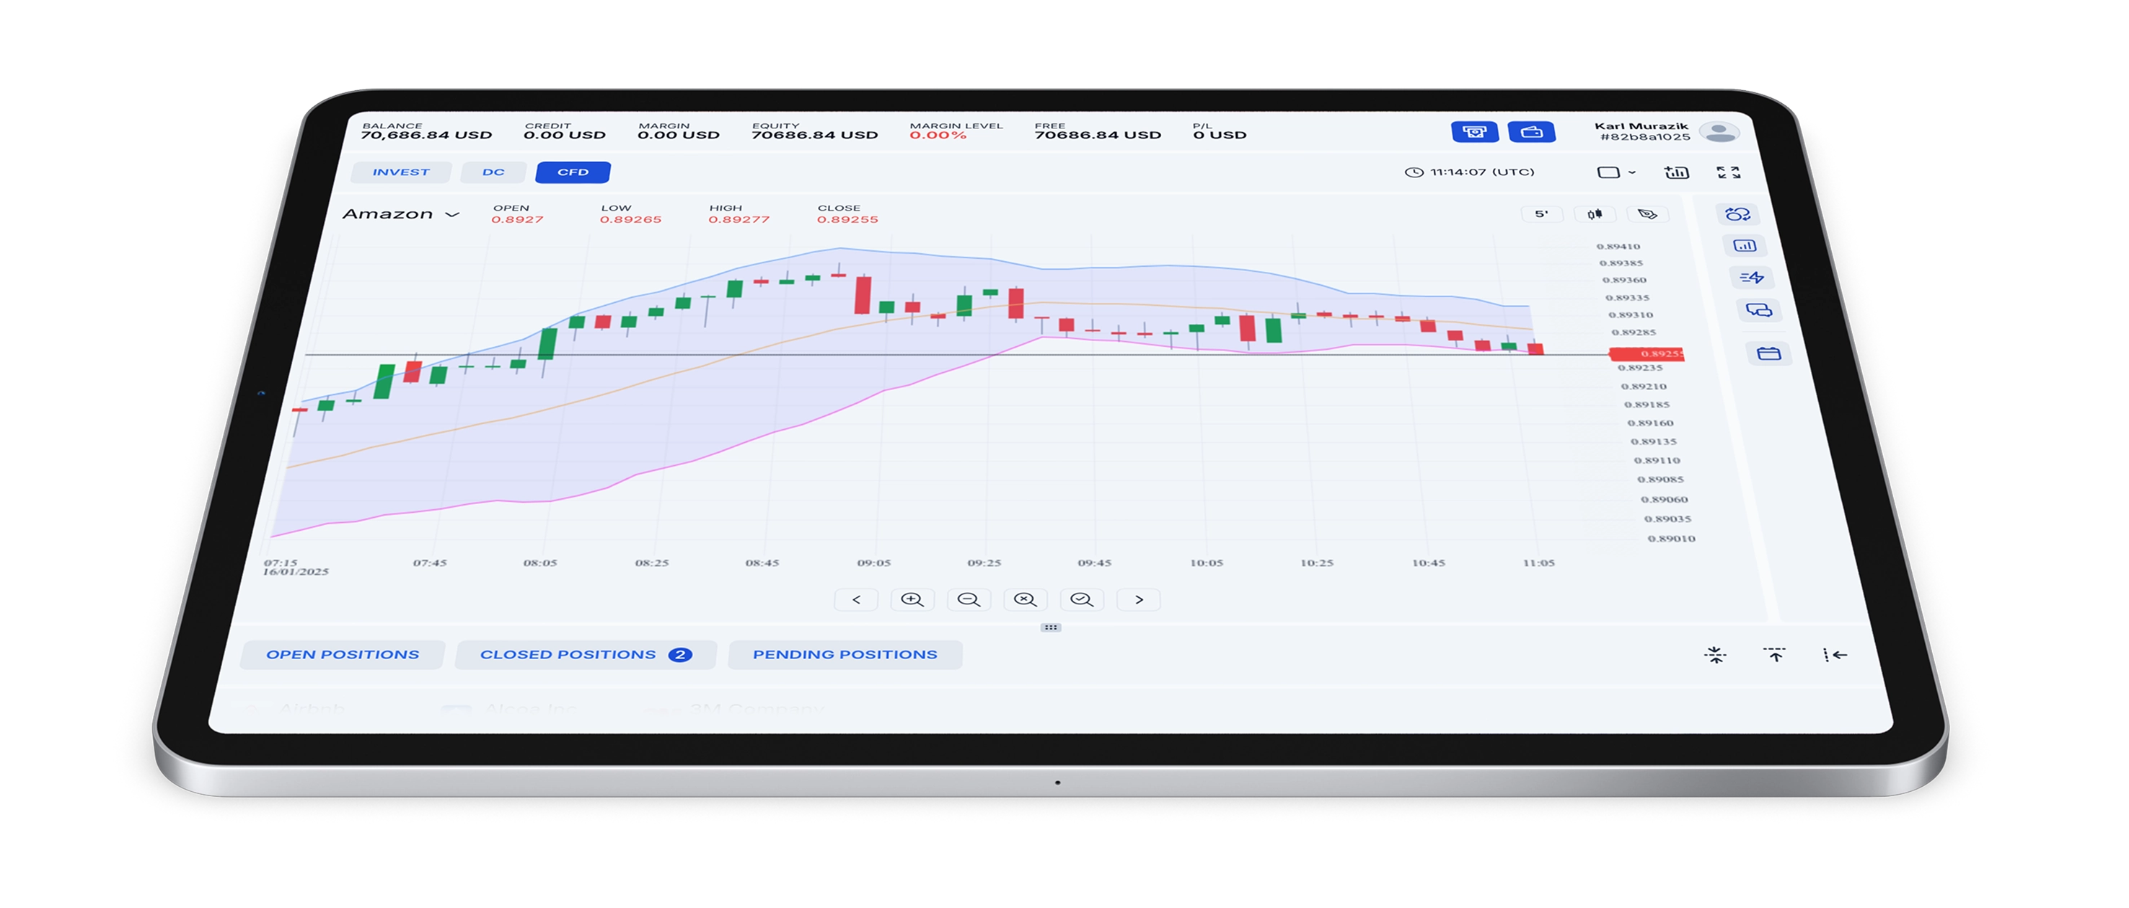The height and width of the screenshot is (908, 2129).
Task: Reset the chart zoom with the X magnifier
Action: (x=1025, y=600)
